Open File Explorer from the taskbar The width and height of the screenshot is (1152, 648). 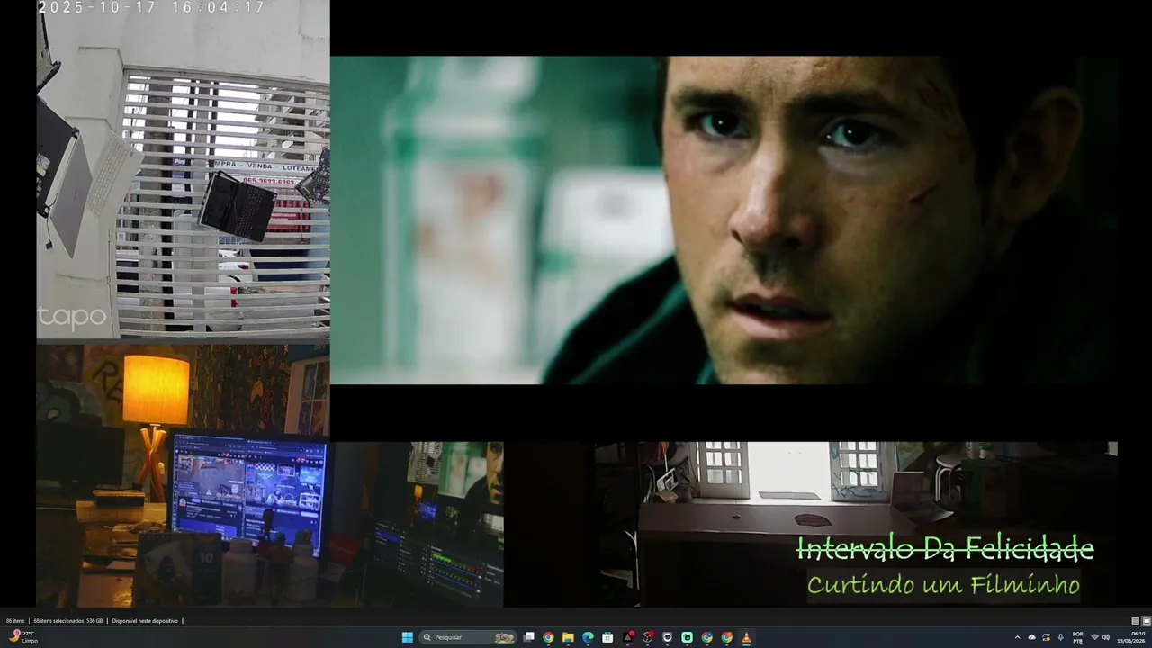[568, 637]
